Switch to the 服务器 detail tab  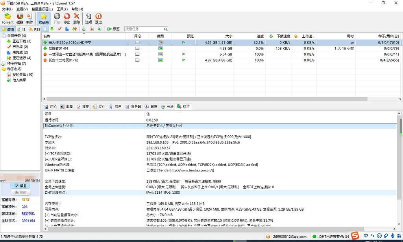[x=133, y=107]
